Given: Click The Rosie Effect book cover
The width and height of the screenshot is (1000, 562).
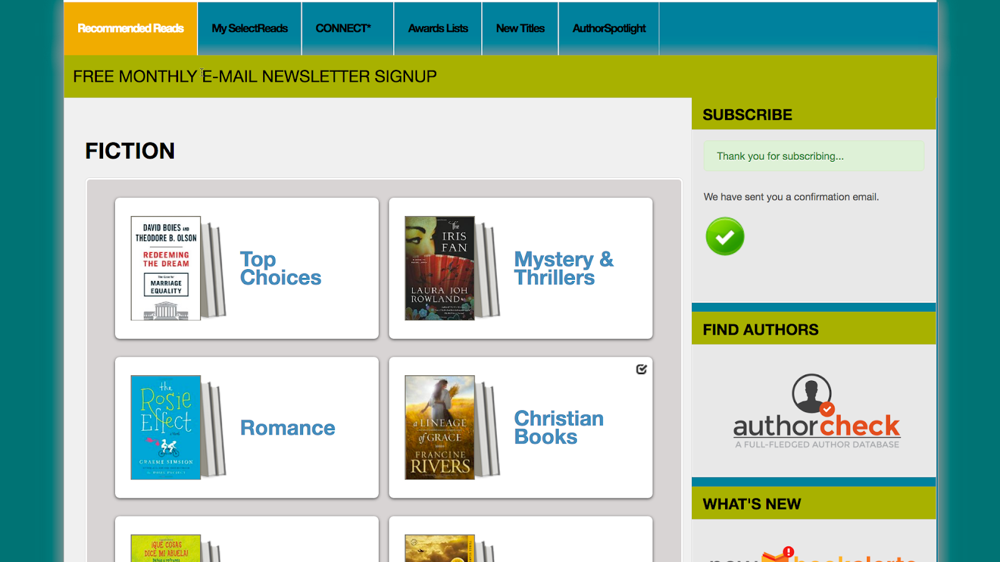Looking at the screenshot, I should (166, 428).
